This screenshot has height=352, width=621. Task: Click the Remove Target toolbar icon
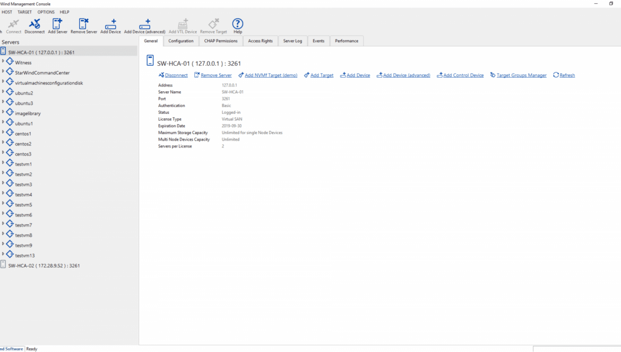coord(213,24)
